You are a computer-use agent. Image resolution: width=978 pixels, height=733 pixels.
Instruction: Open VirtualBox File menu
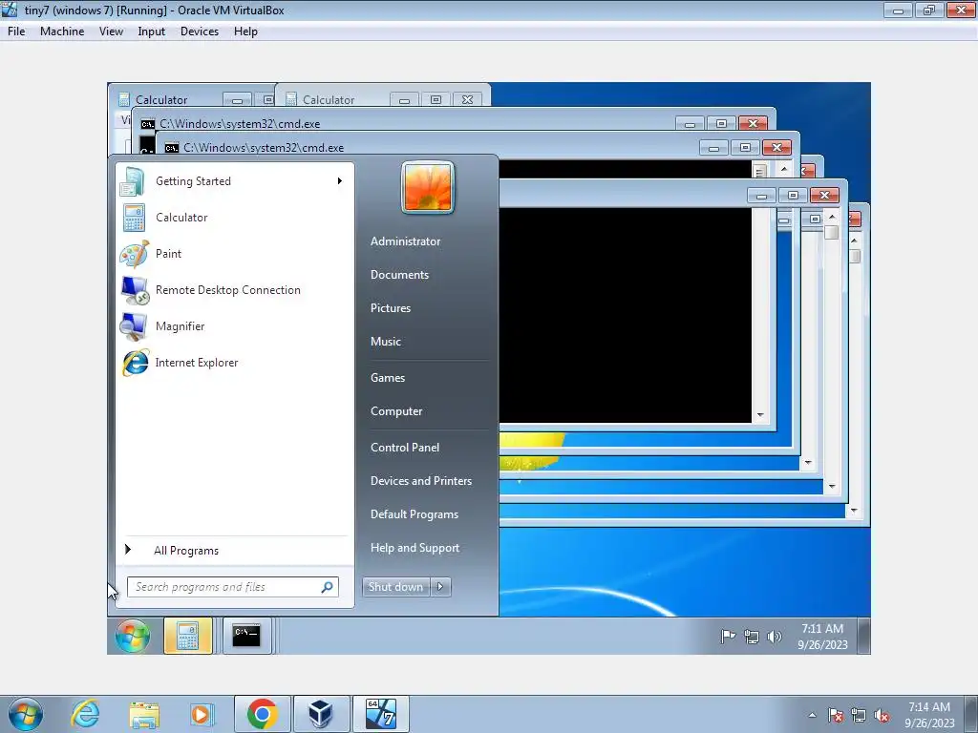coord(16,31)
